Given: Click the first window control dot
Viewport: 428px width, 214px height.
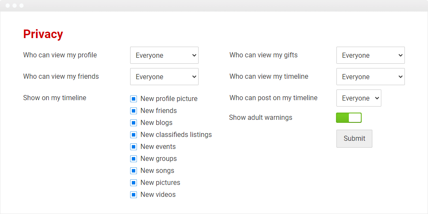Looking at the screenshot, I should [8, 6].
